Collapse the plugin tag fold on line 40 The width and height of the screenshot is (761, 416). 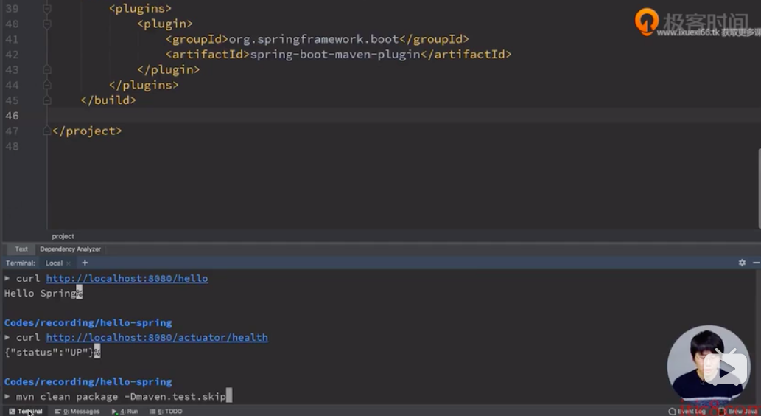point(47,24)
